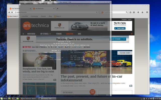The width and height of the screenshot is (161, 100).
Task: Click the orange search icon on Ars Technica nav bar
Action: tap(132, 34)
